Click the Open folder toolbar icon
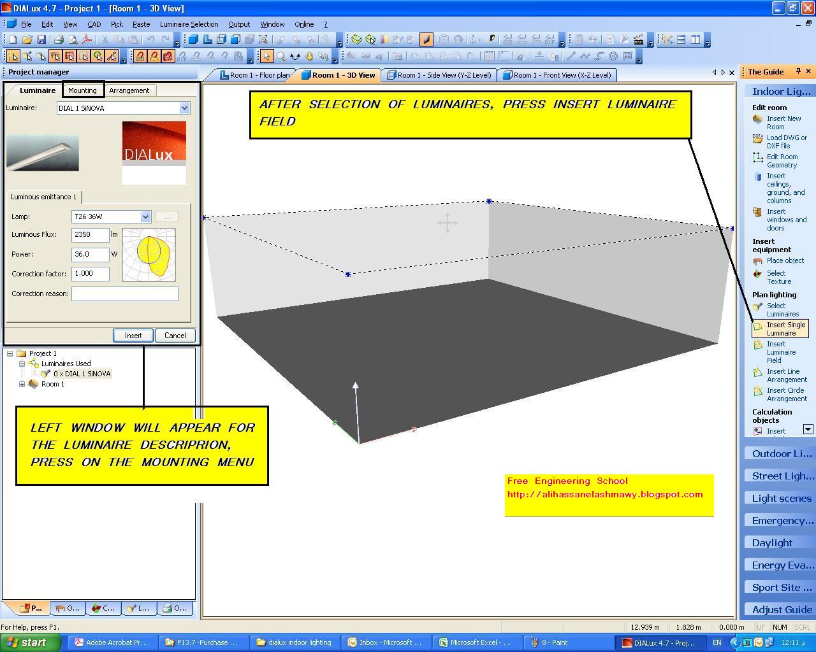The height and width of the screenshot is (652, 816). tap(27, 39)
